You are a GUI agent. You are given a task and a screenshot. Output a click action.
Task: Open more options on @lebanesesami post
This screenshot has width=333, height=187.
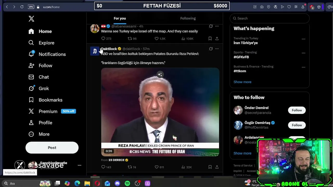pyautogui.click(x=217, y=26)
